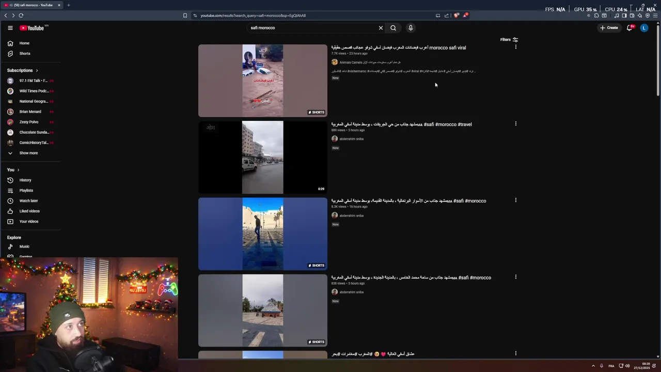
Task: Open the search Filters
Action: (x=509, y=40)
